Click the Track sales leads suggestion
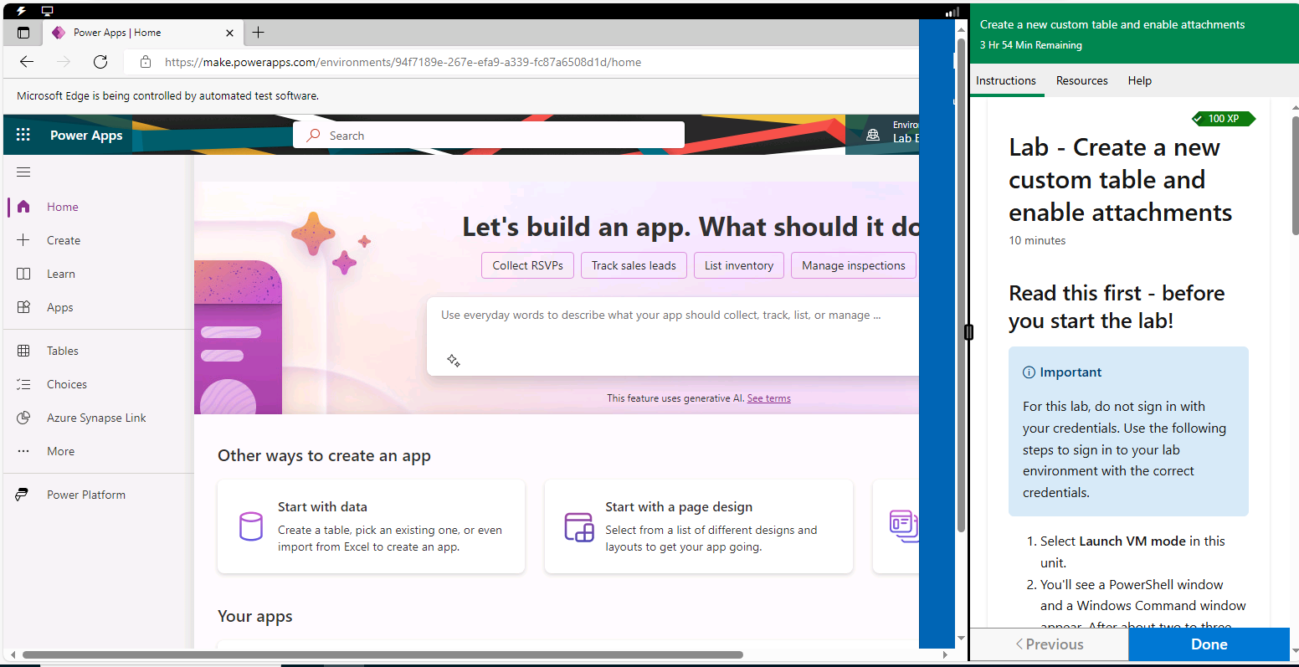 click(634, 265)
